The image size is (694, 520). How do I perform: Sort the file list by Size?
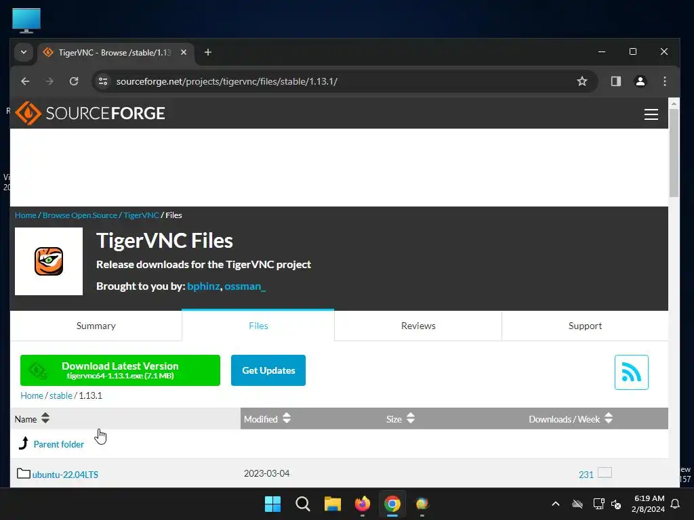[400, 418]
